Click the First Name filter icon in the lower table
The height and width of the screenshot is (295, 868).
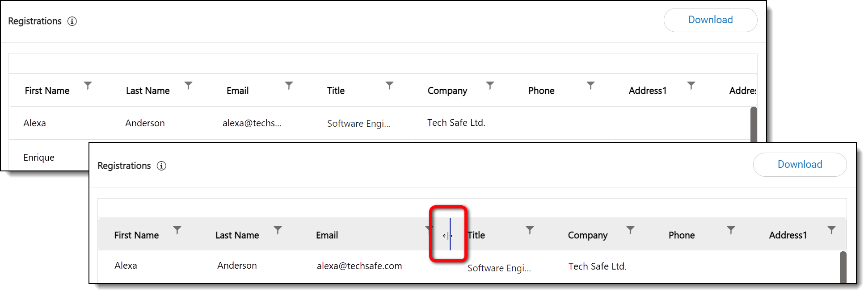click(x=177, y=230)
